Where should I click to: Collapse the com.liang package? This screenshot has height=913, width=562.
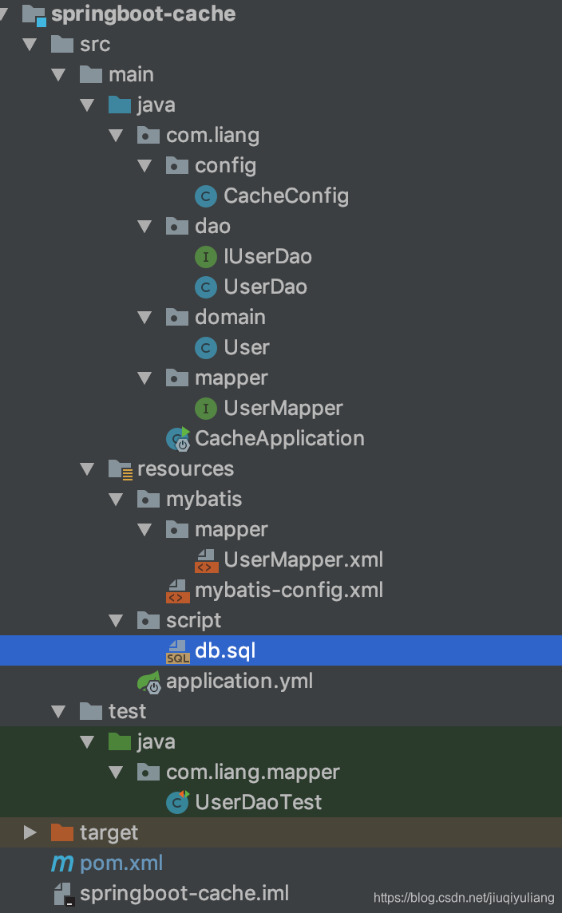(x=116, y=136)
